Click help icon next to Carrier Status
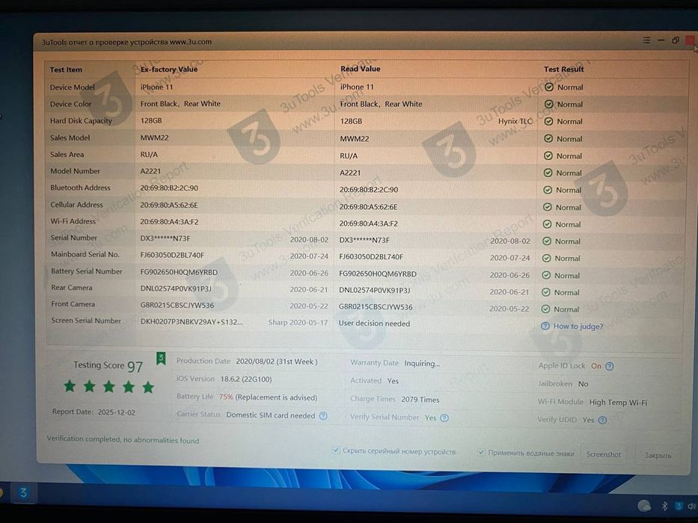Screen dimensions: 698x523 pos(323,416)
